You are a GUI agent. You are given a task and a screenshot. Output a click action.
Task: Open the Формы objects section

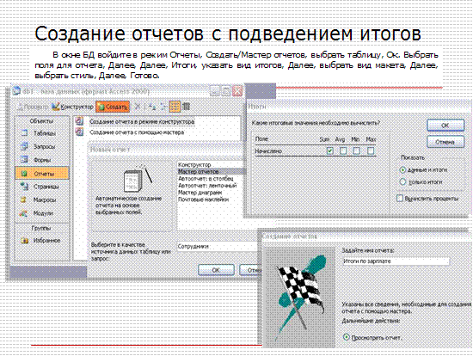(x=41, y=160)
